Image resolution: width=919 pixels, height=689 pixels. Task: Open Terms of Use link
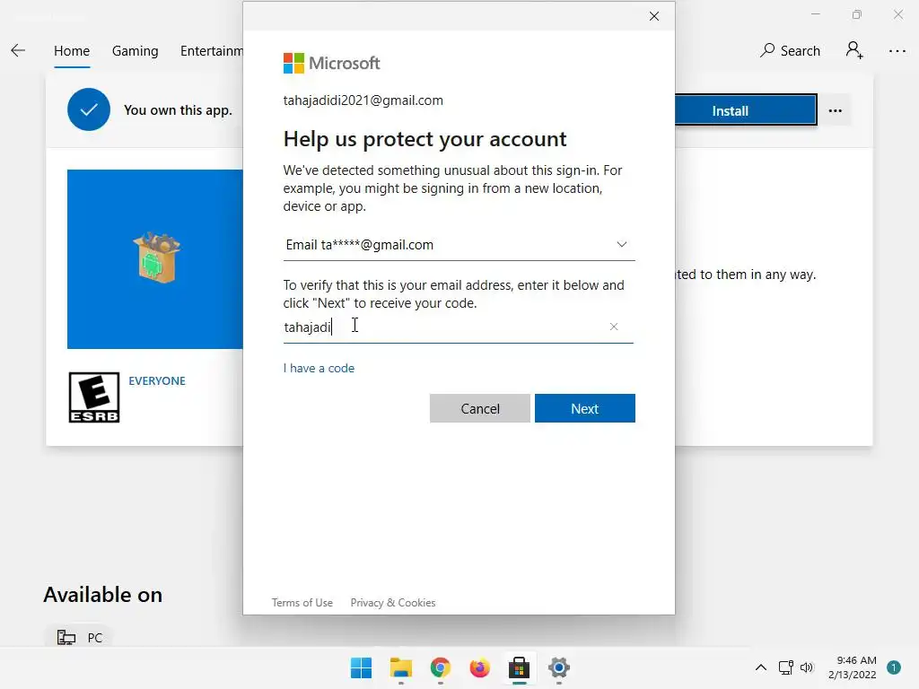point(302,602)
